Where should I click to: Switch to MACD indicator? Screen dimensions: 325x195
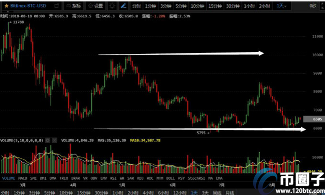[23, 178]
